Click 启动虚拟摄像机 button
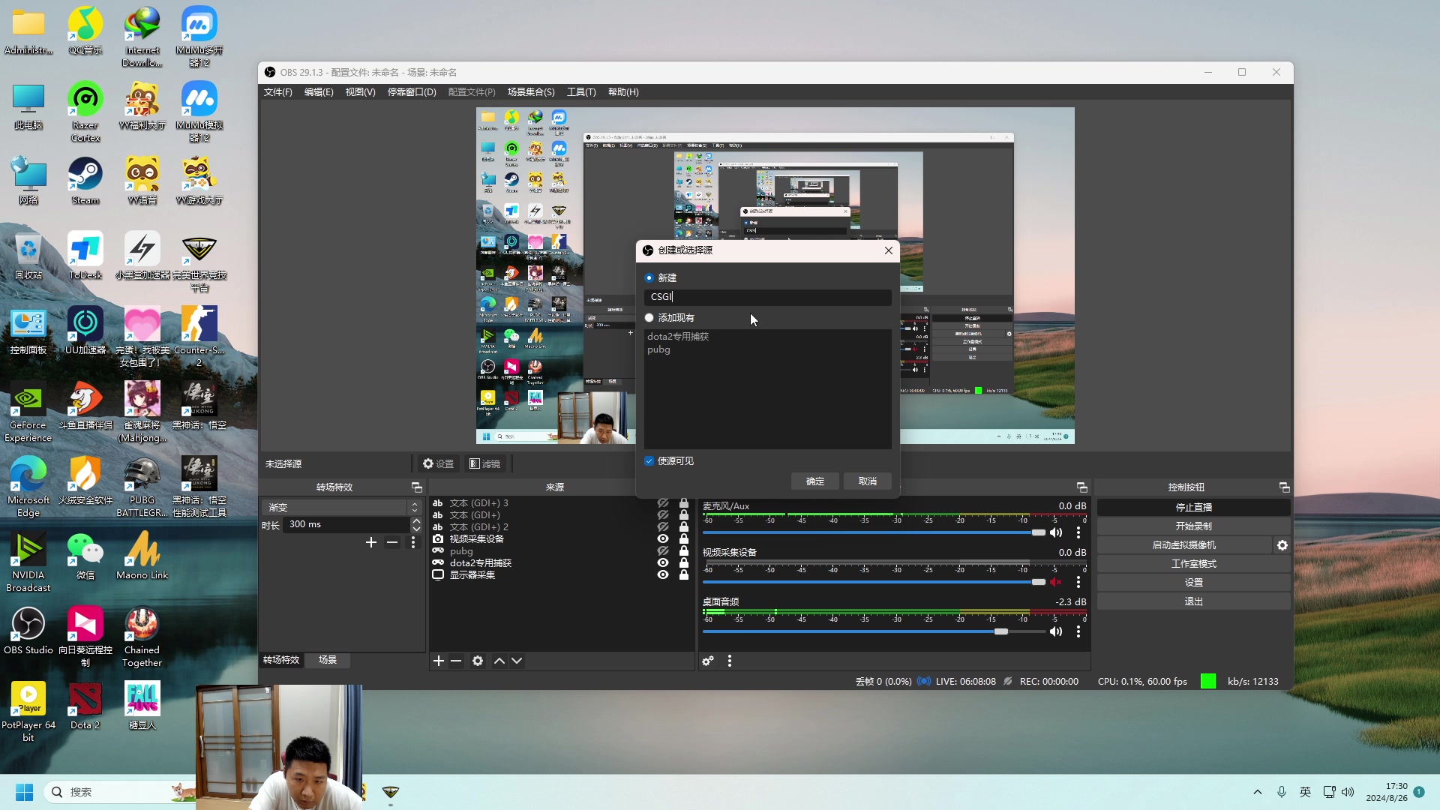The height and width of the screenshot is (810, 1440). 1184,545
